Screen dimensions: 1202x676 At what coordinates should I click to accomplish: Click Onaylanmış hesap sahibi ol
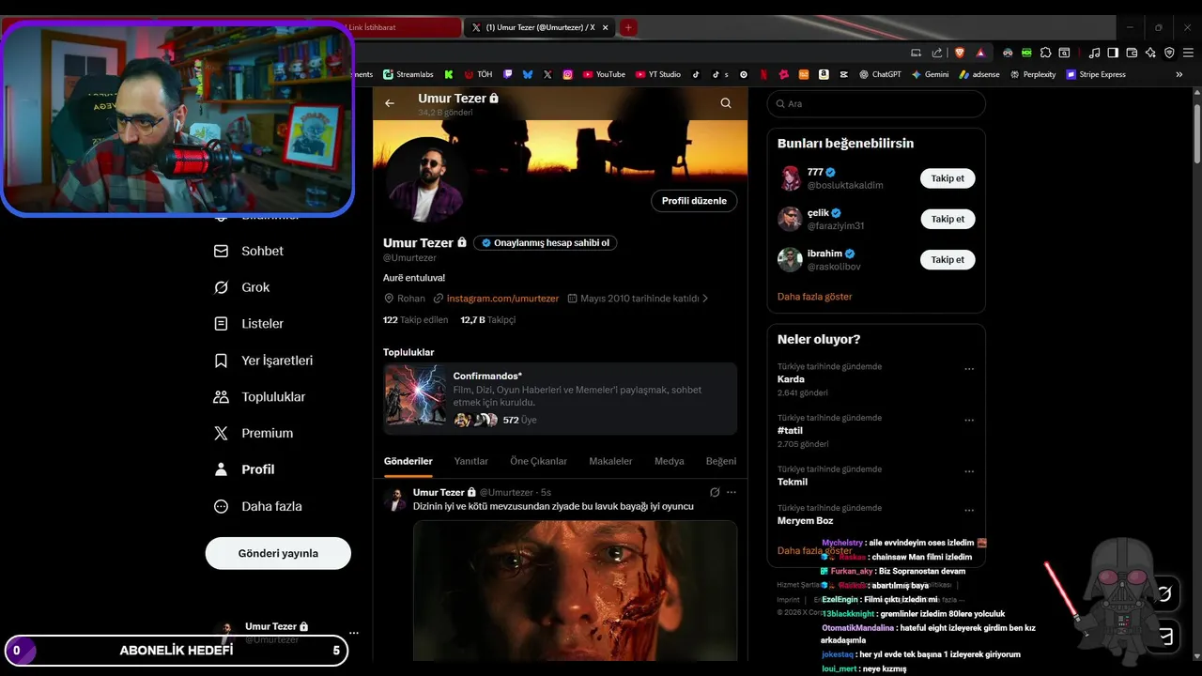[x=545, y=242]
